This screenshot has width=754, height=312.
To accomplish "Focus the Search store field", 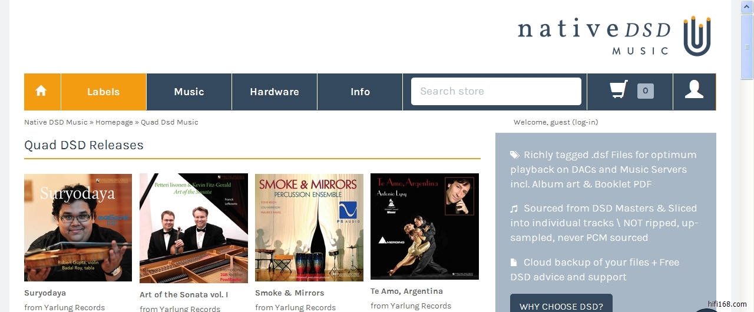I will (x=496, y=91).
